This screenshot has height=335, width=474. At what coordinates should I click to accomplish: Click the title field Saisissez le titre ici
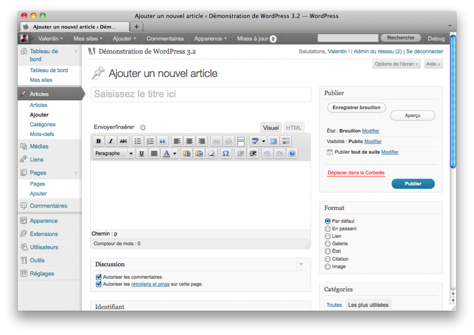coord(201,94)
